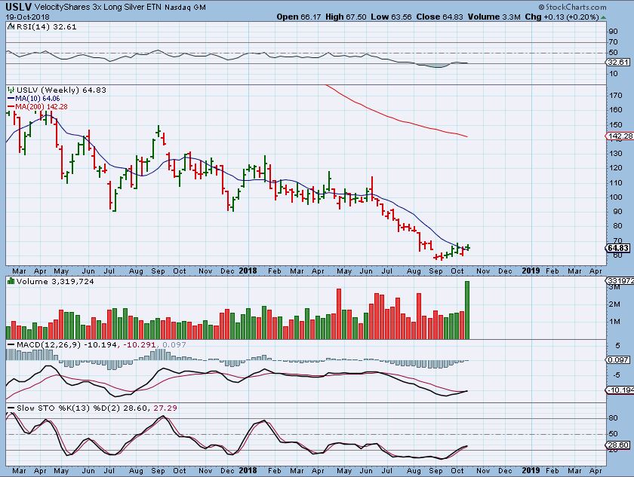Screen dimensions: 634x477
Task: Click the 100 label on the price axis
Action: tap(615, 197)
